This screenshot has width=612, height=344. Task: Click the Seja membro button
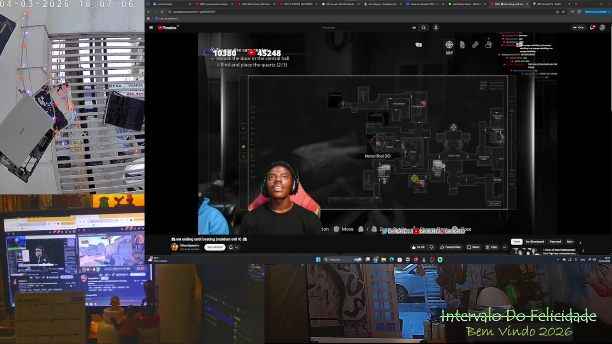[x=215, y=247]
